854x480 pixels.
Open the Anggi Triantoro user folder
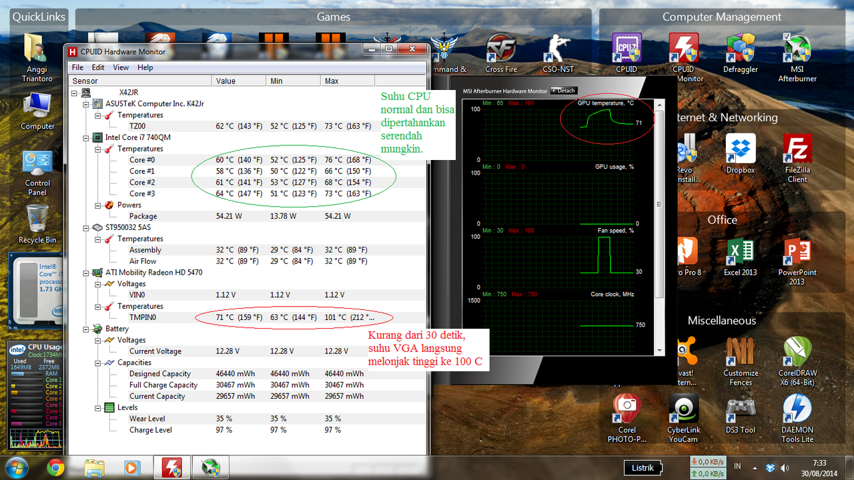(37, 57)
